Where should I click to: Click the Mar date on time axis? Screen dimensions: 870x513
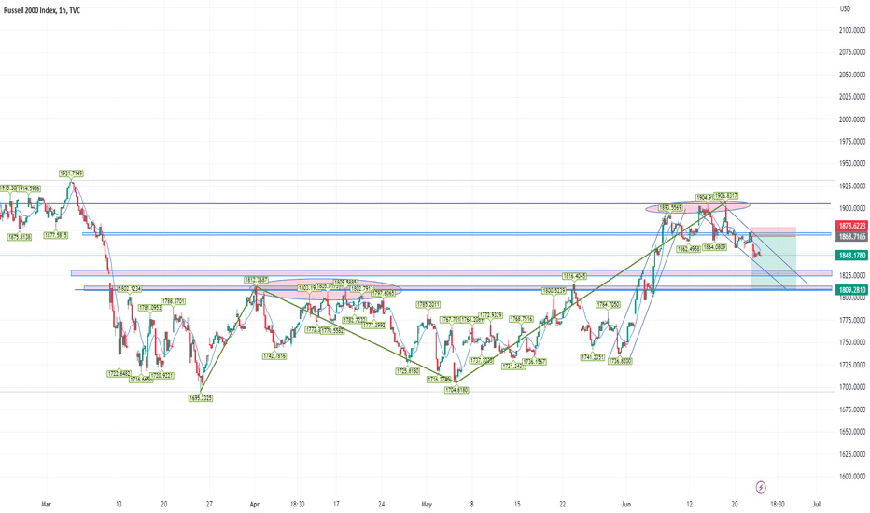[46, 504]
